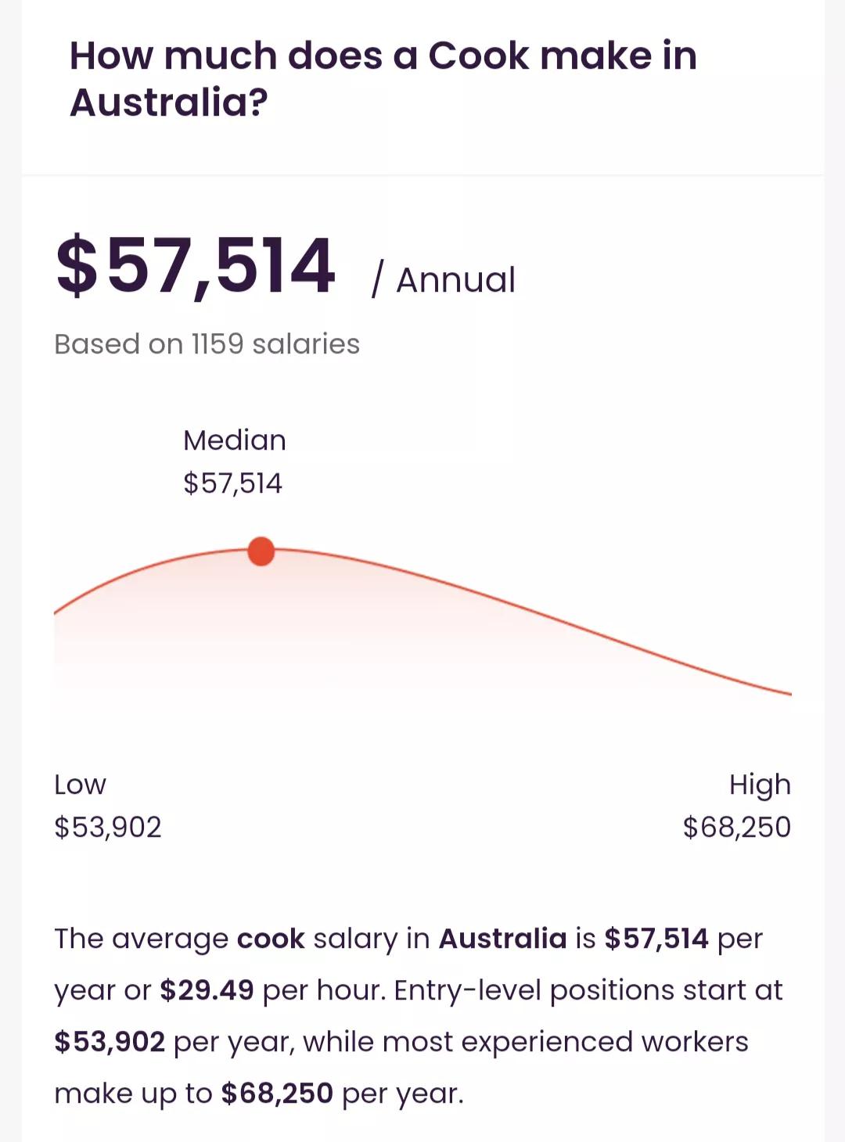Viewport: 845px width, 1142px height.
Task: Click the "Based on 1159 salaries" text
Action: click(207, 344)
